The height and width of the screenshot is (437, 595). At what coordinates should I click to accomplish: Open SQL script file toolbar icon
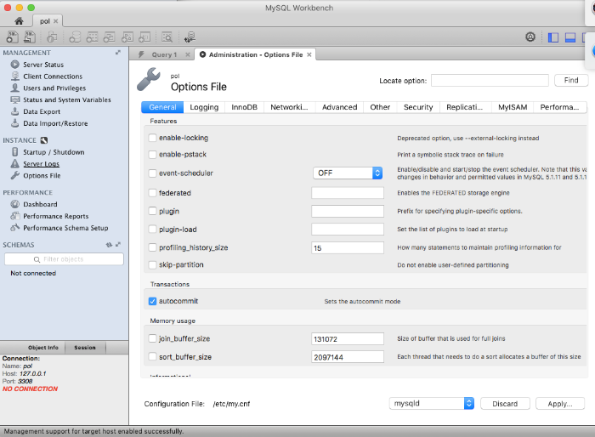tap(29, 37)
